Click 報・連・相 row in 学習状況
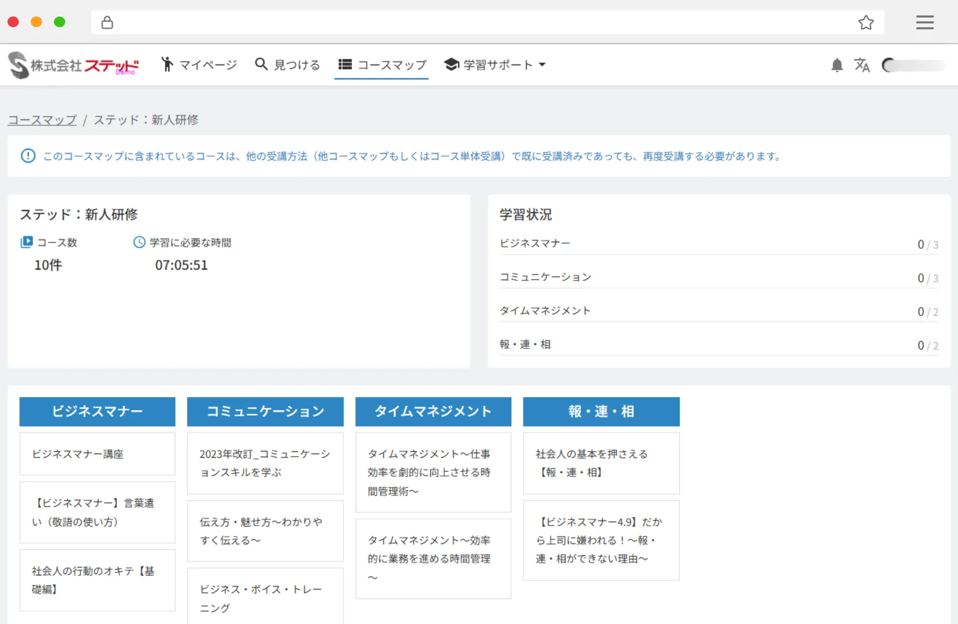This screenshot has width=958, height=624. pos(719,344)
